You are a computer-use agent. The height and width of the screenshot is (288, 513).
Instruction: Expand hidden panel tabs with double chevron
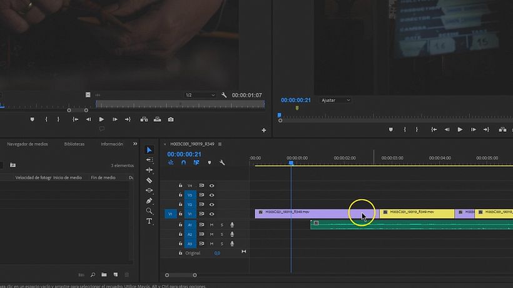[x=135, y=144]
